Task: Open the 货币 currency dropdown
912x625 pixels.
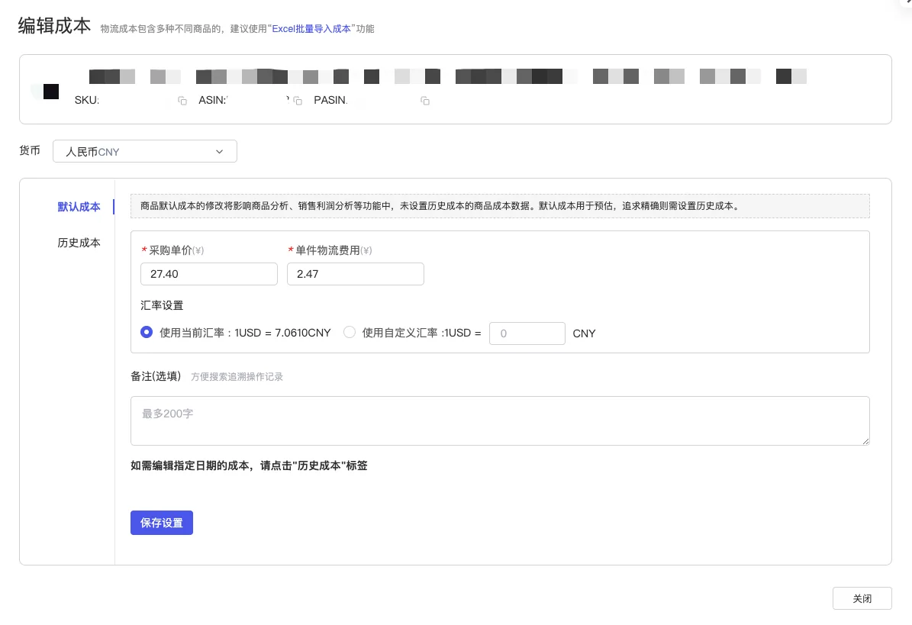Action: (145, 151)
